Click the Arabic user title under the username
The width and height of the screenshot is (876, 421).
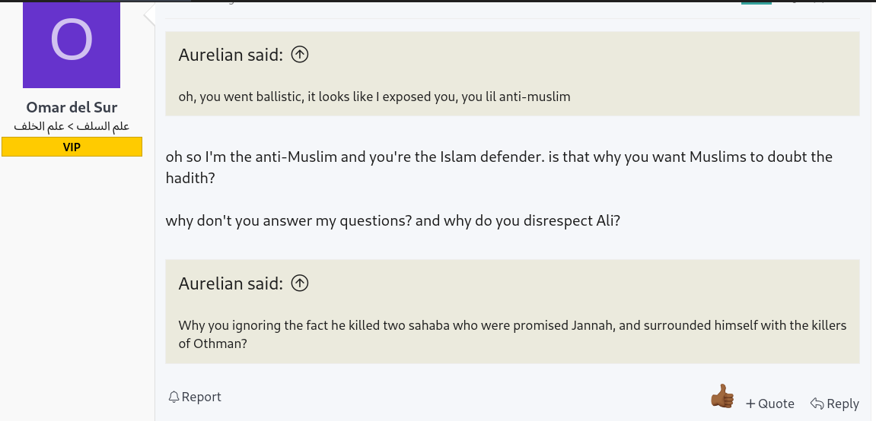tap(72, 126)
